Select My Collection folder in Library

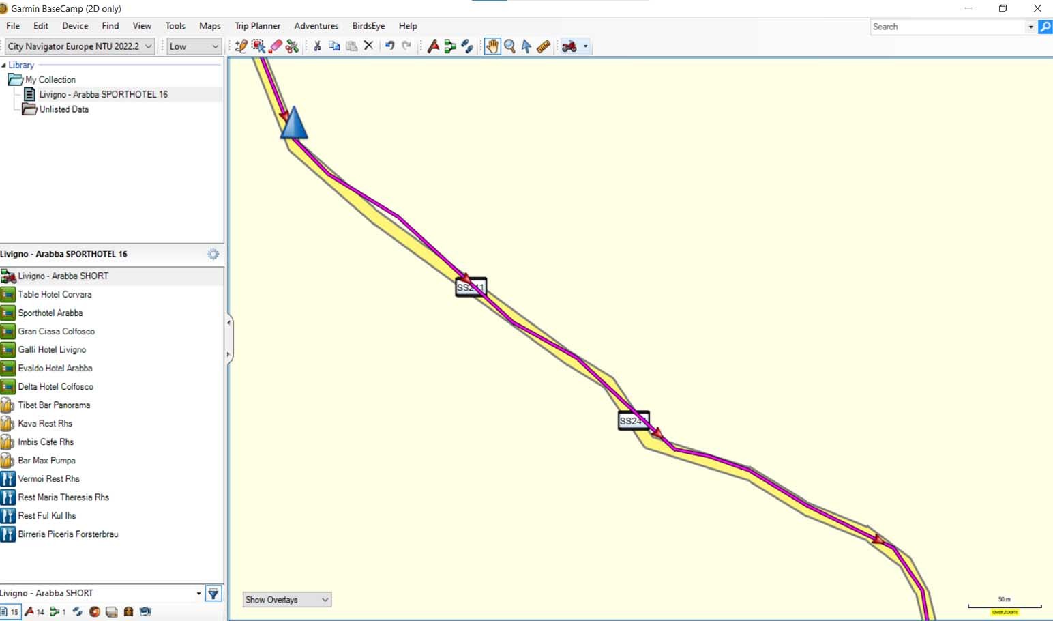(50, 80)
